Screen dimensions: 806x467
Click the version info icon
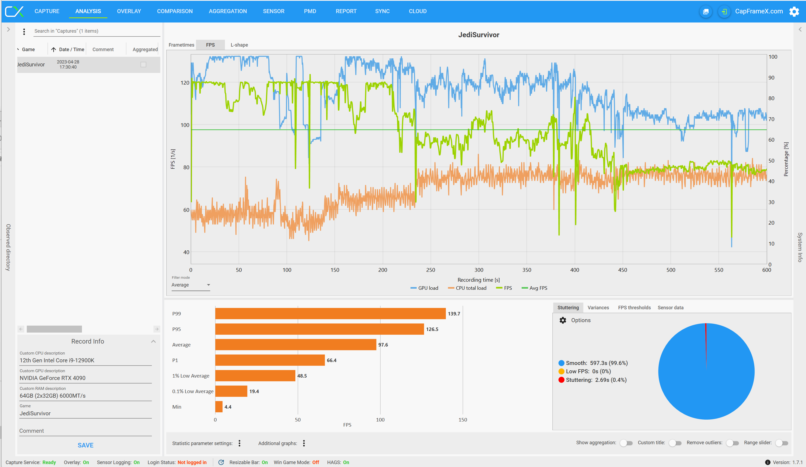767,462
